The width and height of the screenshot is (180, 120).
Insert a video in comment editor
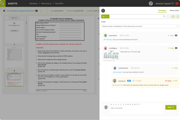[130, 104]
